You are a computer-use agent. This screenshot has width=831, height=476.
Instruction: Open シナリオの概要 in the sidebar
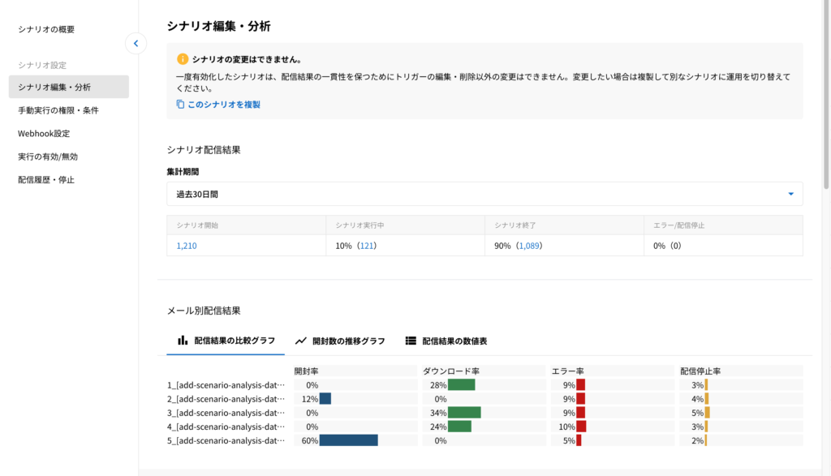pyautogui.click(x=46, y=29)
